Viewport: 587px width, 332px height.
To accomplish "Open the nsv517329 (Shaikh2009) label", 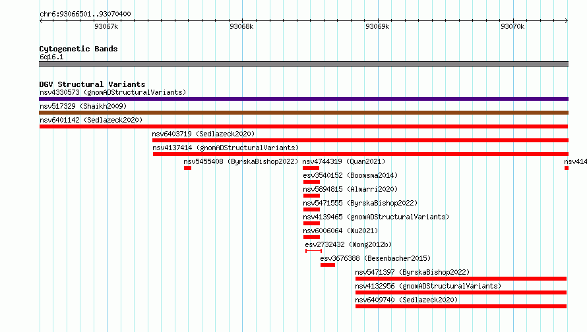I will coord(83,106).
